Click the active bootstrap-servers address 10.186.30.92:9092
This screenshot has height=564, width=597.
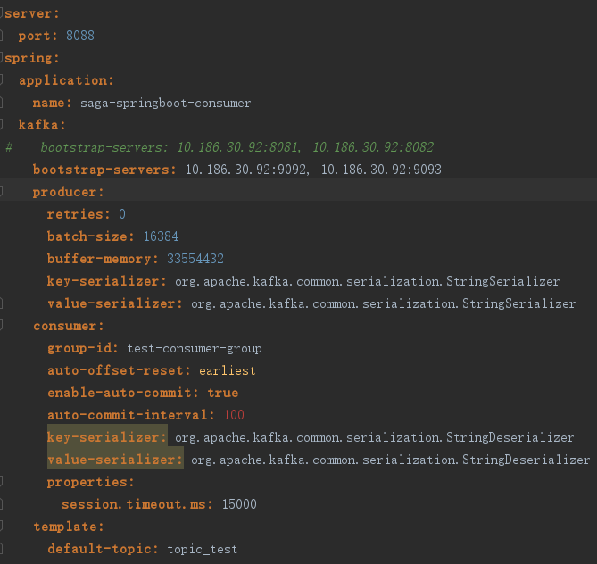(246, 170)
